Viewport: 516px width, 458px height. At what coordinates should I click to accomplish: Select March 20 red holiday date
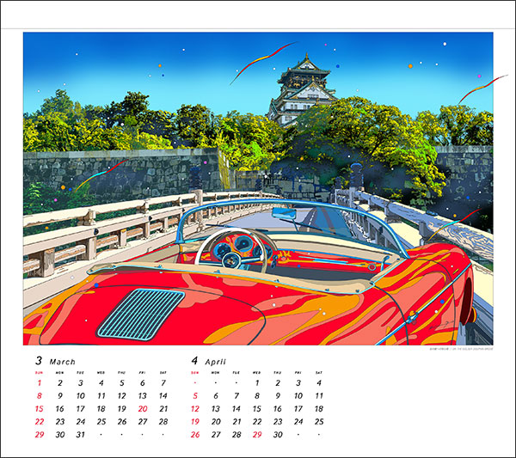coord(142,409)
